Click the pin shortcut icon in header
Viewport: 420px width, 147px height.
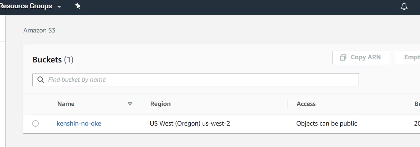(x=78, y=6)
